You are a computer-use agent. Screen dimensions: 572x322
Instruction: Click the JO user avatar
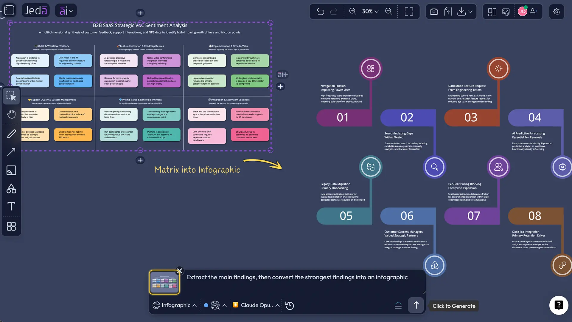tap(522, 12)
